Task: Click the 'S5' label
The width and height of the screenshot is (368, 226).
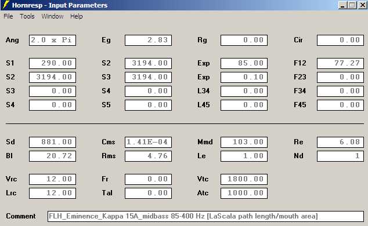Action: coord(106,105)
